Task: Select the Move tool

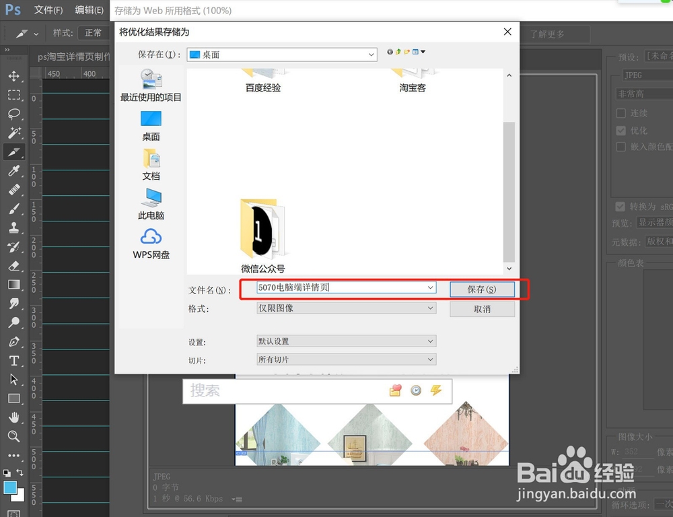Action: pyautogui.click(x=13, y=76)
